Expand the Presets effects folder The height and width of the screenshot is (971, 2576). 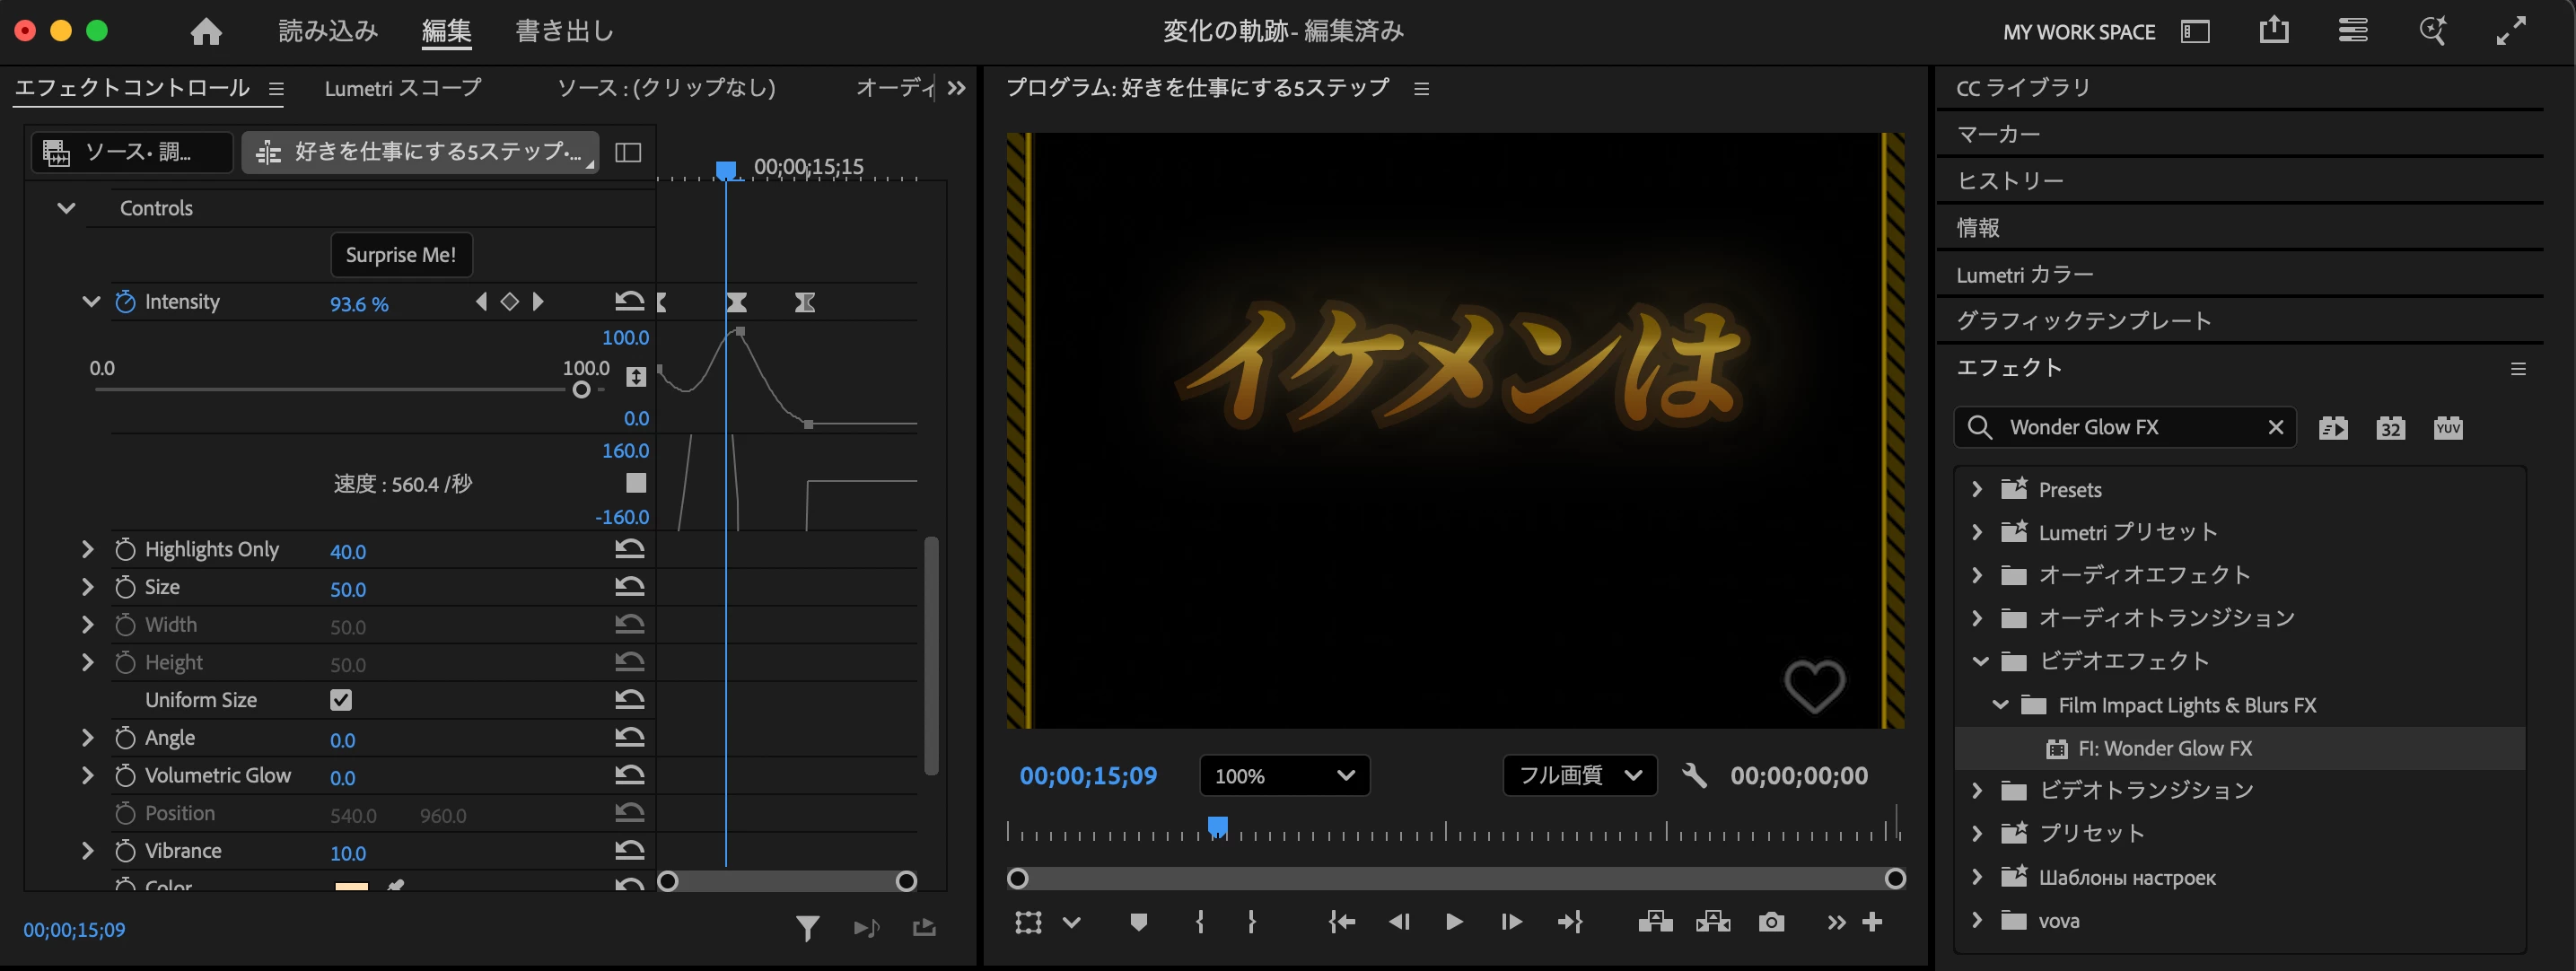click(1977, 489)
